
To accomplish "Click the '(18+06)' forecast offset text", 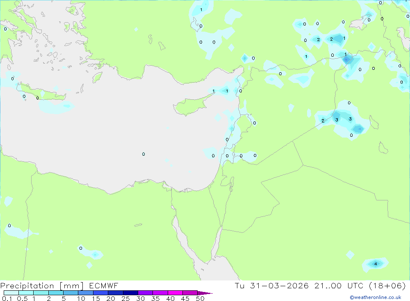I will [x=387, y=285].
